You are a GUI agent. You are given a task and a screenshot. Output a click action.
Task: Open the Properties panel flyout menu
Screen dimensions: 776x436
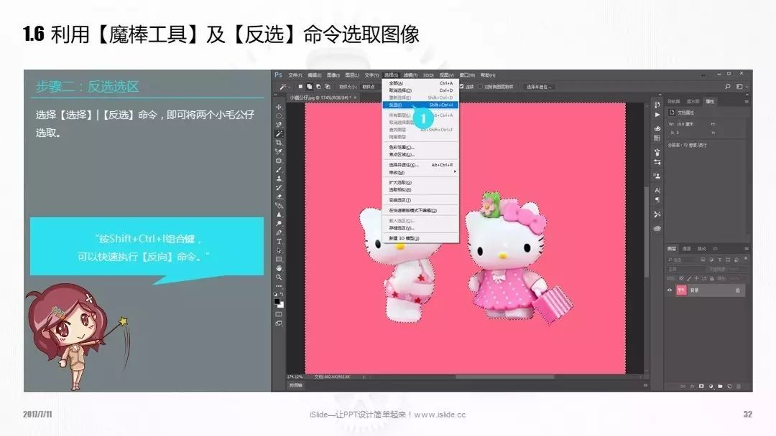point(747,101)
